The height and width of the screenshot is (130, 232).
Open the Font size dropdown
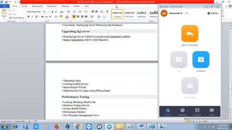49,12
